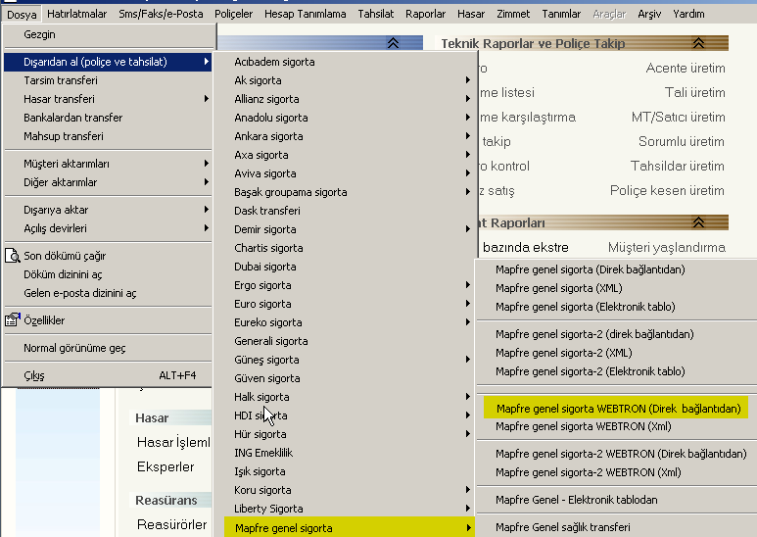
Task: Expand the Dışarıya aktar submenu
Action: tap(56, 210)
